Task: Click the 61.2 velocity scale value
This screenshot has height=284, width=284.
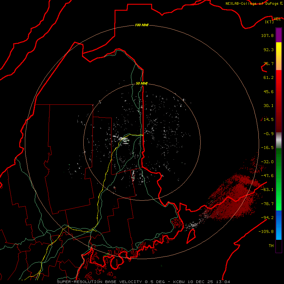Action: click(269, 78)
